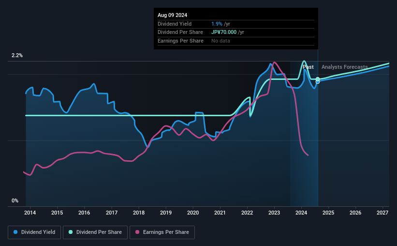
Task: Click the pink Earnings Per Share legend dot
Action: (137, 232)
